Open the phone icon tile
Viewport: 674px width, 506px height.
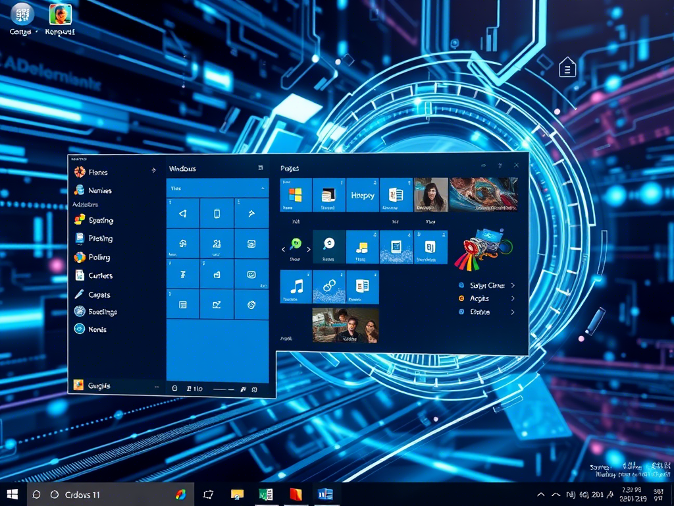pyautogui.click(x=217, y=213)
